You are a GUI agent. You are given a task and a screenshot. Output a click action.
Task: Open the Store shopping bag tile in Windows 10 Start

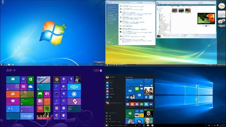point(139,95)
